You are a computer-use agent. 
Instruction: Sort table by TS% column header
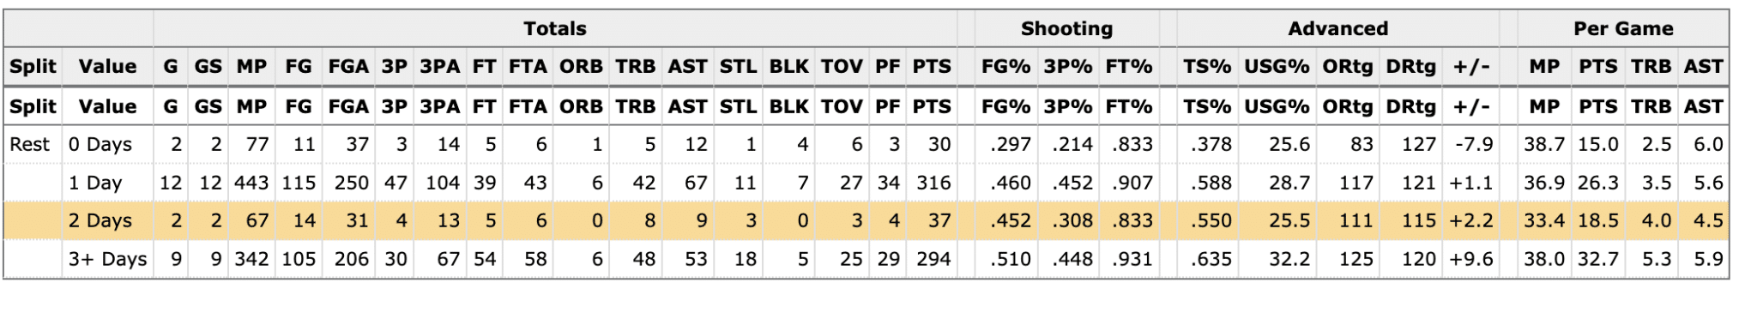click(1207, 66)
